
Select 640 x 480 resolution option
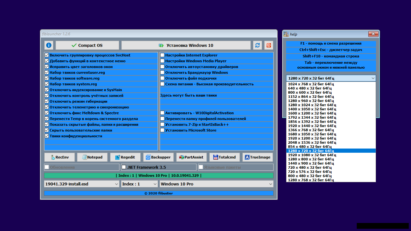click(331, 88)
